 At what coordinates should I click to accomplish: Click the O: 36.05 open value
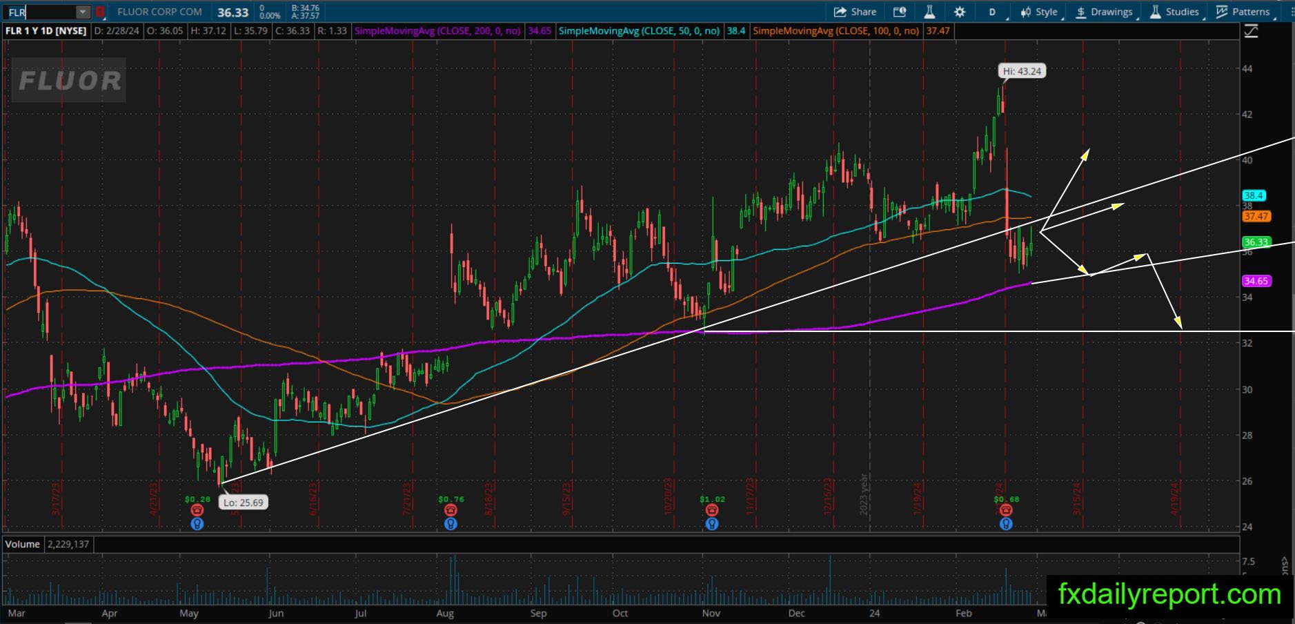[164, 30]
